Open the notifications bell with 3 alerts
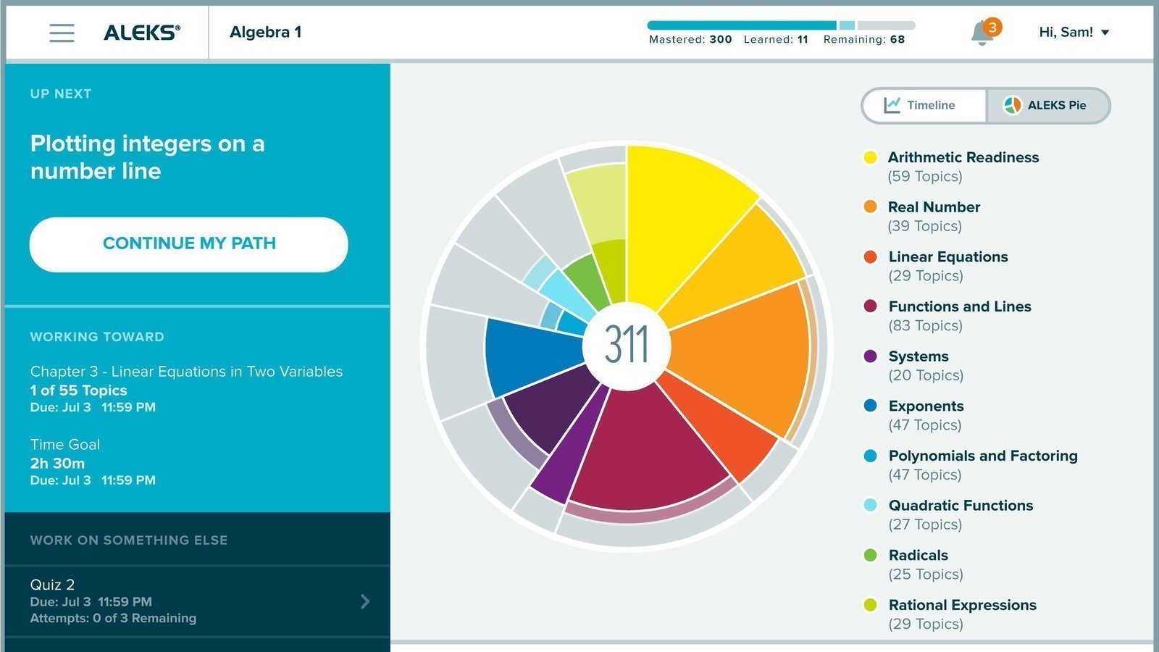1159x652 pixels. (984, 32)
